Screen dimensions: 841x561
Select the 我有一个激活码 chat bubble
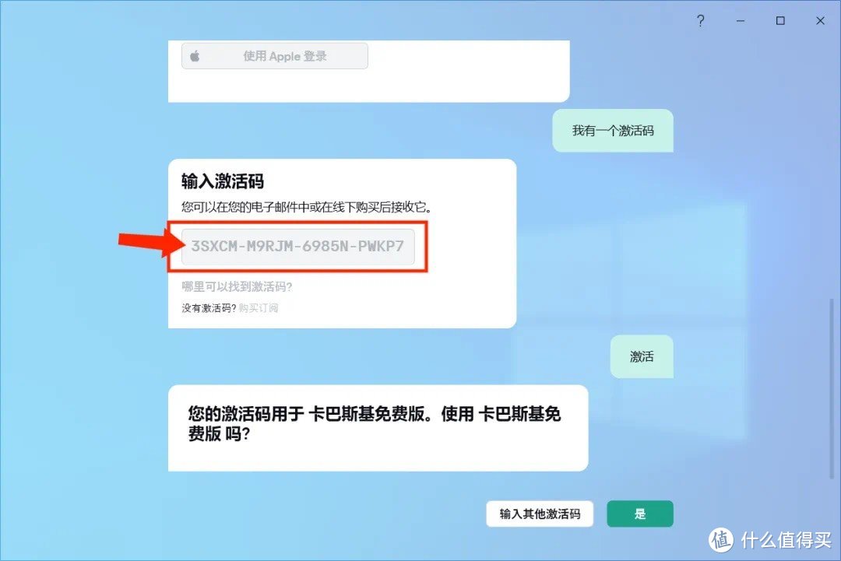pos(613,131)
